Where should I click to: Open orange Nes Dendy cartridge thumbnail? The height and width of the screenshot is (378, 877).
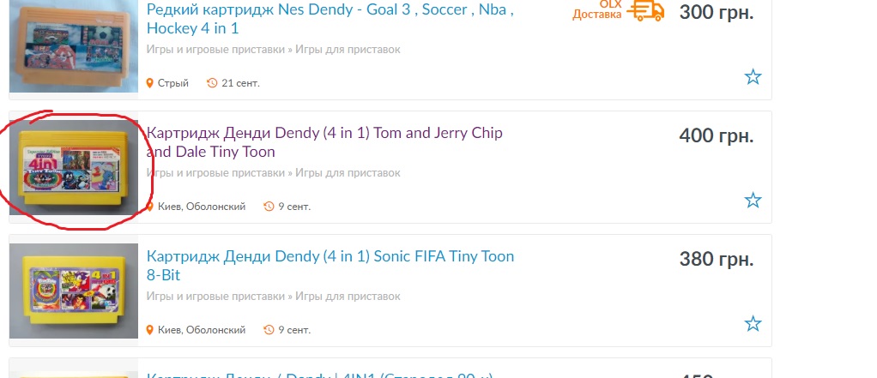point(73,45)
